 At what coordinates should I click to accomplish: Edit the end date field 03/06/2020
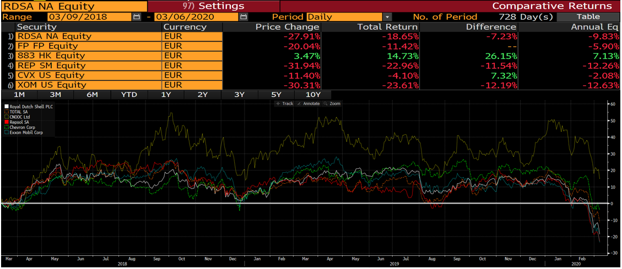[196, 17]
